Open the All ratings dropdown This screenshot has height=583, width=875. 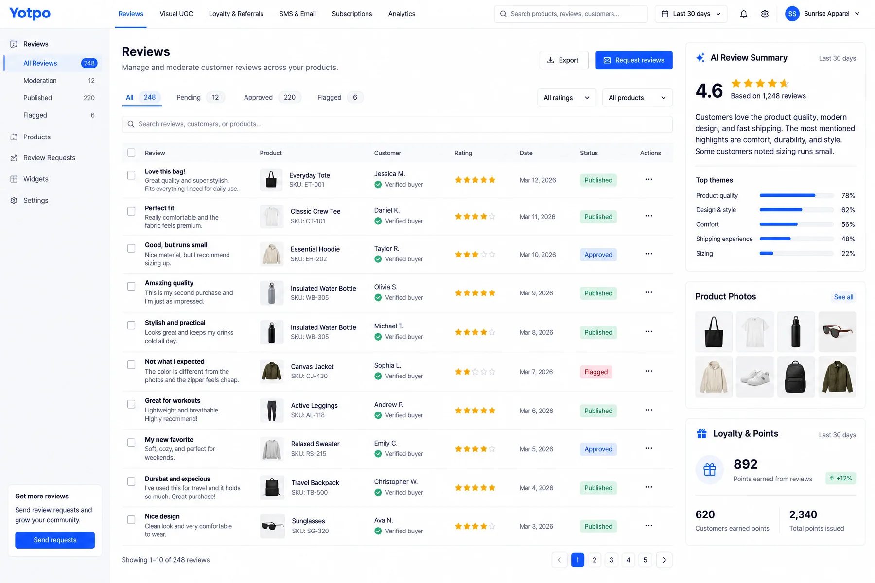point(567,98)
